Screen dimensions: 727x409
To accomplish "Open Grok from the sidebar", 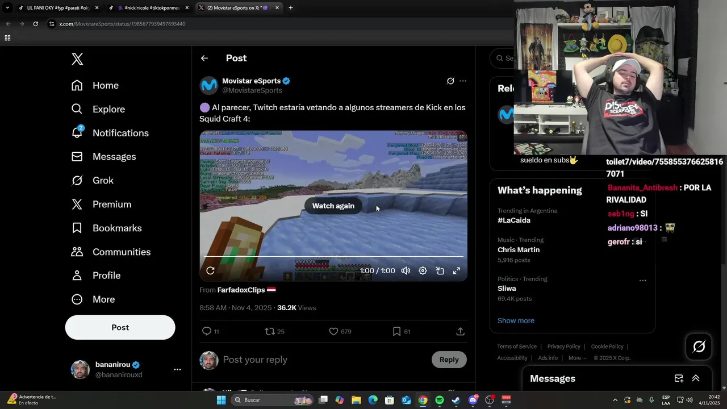I will (93, 181).
